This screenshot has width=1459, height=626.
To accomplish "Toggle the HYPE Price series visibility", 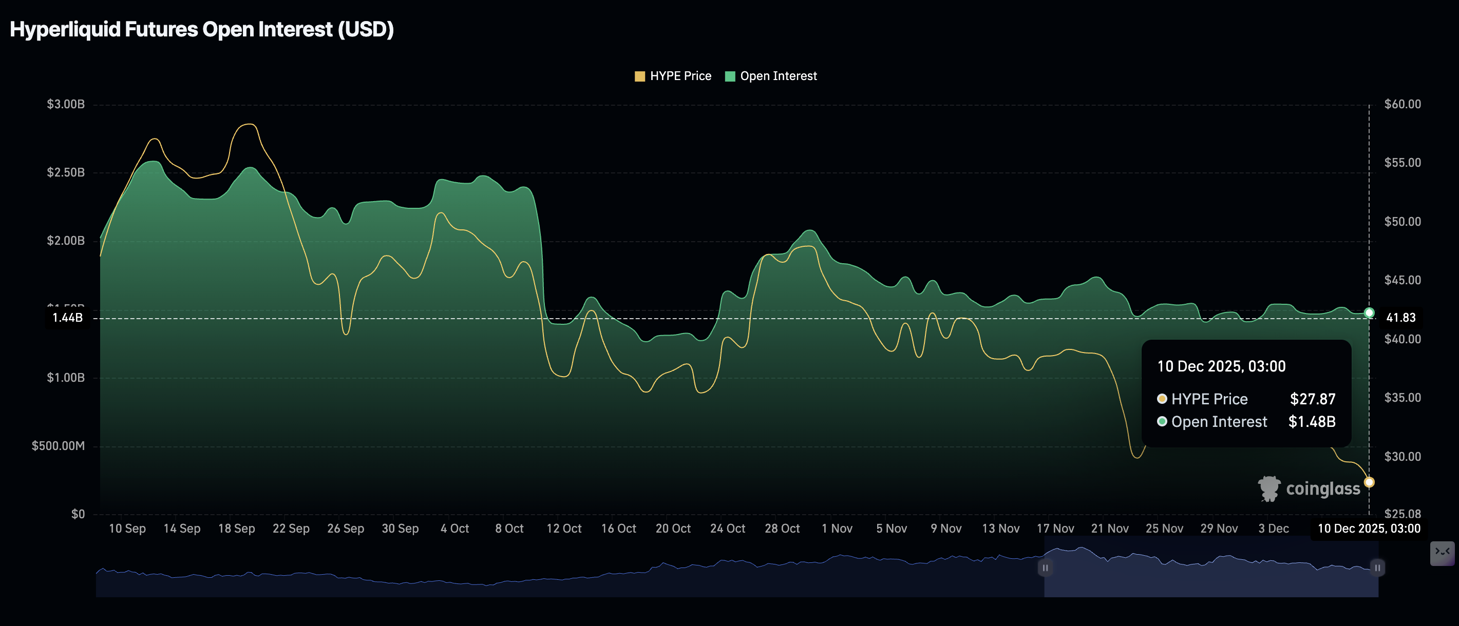I will pos(673,75).
